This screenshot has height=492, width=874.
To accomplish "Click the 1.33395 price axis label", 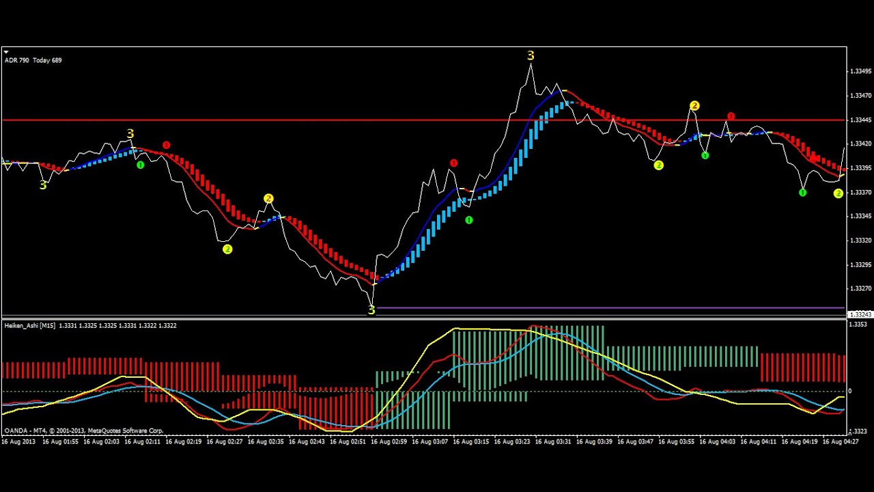I will coord(860,167).
